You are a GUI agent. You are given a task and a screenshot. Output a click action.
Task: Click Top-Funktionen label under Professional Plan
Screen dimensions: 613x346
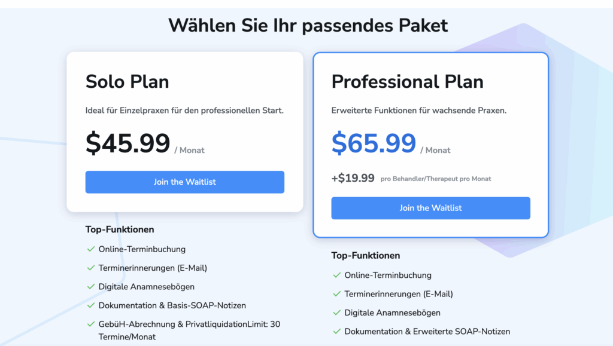[x=366, y=255]
